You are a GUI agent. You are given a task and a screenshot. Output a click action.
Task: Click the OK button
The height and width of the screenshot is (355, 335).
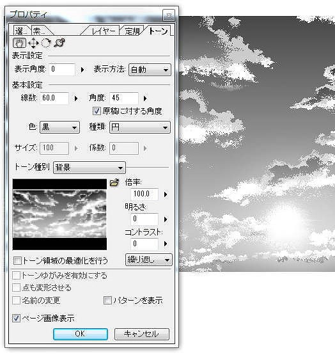pos(81,334)
